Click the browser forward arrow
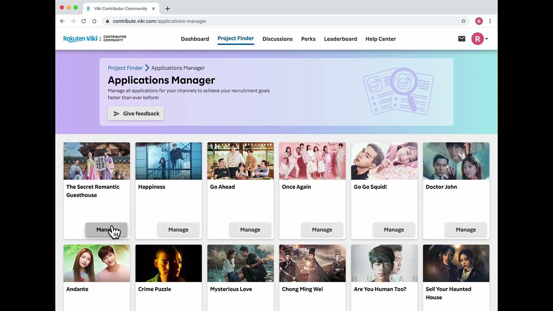 click(73, 21)
